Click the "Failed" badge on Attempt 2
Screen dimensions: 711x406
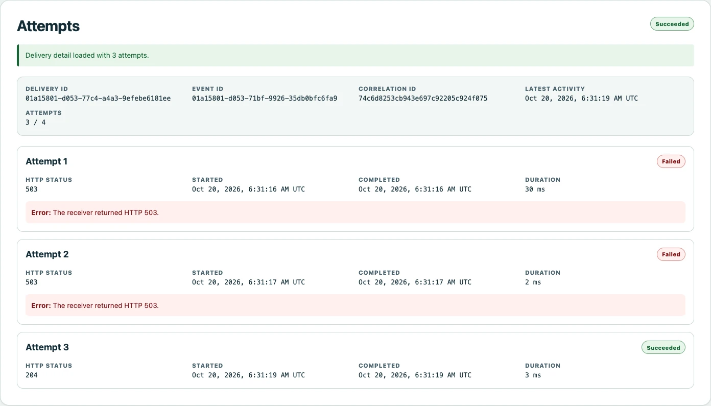click(671, 254)
